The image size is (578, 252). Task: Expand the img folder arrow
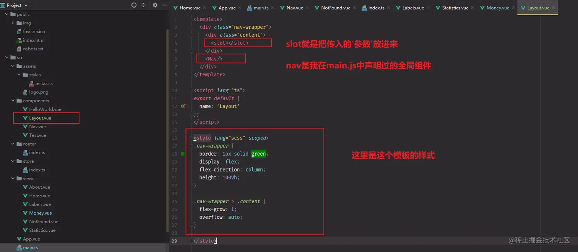[13, 23]
